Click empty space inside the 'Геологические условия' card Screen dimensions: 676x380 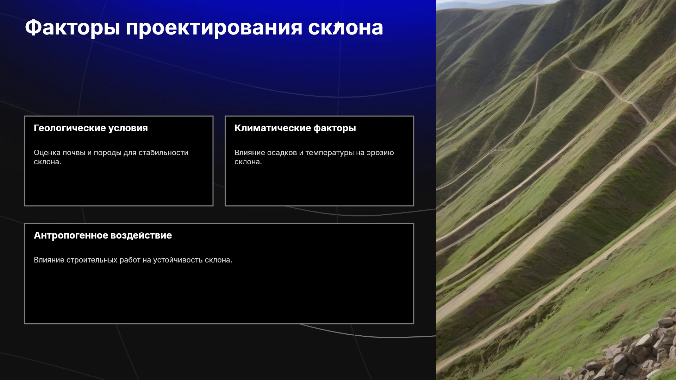pyautogui.click(x=119, y=186)
